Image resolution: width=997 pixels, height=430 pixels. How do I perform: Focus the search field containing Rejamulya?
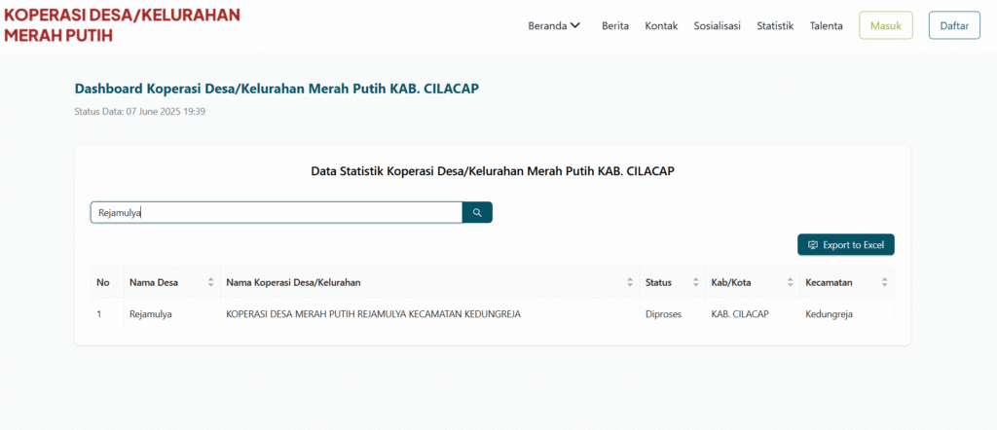[277, 213]
